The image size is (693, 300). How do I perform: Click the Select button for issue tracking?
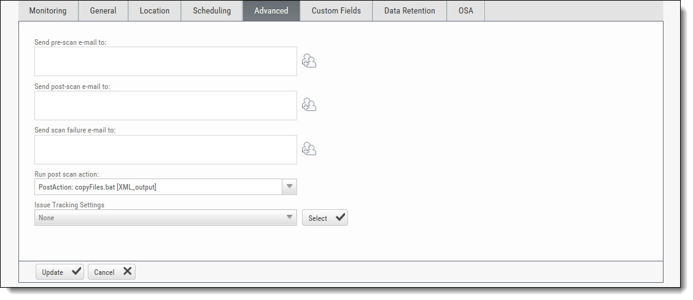[325, 218]
